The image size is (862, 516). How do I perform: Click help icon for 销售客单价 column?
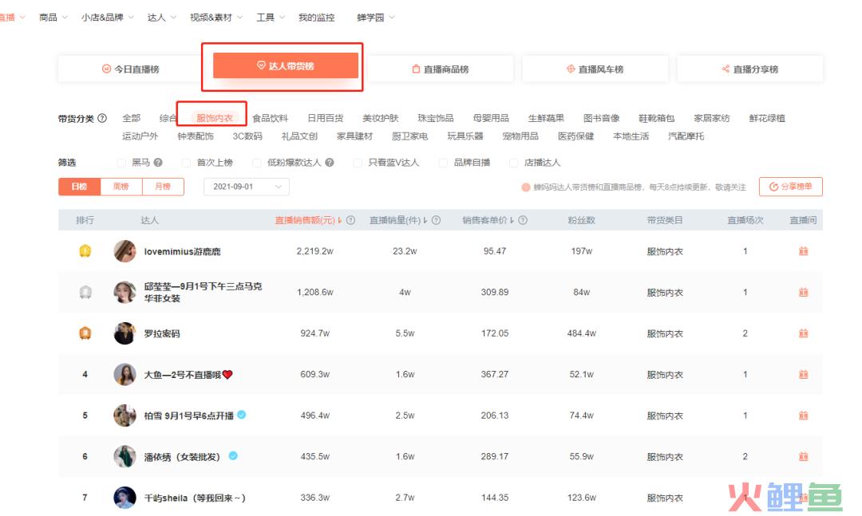[x=523, y=220]
